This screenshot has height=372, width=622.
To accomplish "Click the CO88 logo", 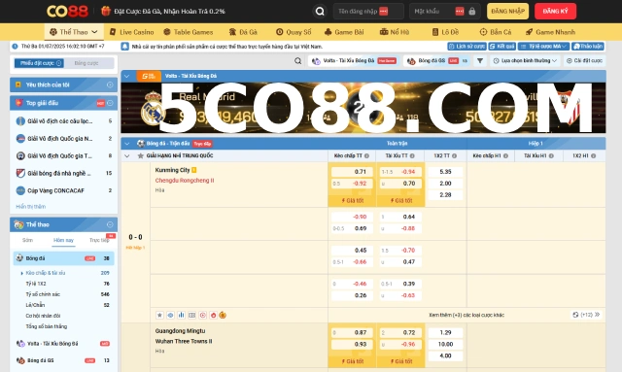I will click(67, 11).
